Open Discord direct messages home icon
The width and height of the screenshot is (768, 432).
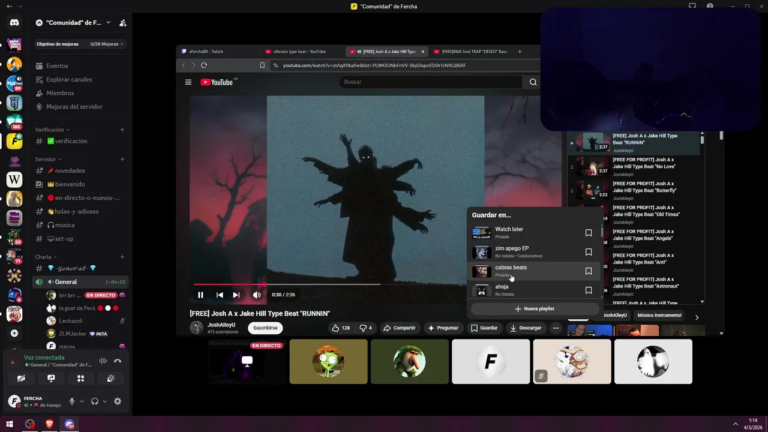pyautogui.click(x=14, y=23)
